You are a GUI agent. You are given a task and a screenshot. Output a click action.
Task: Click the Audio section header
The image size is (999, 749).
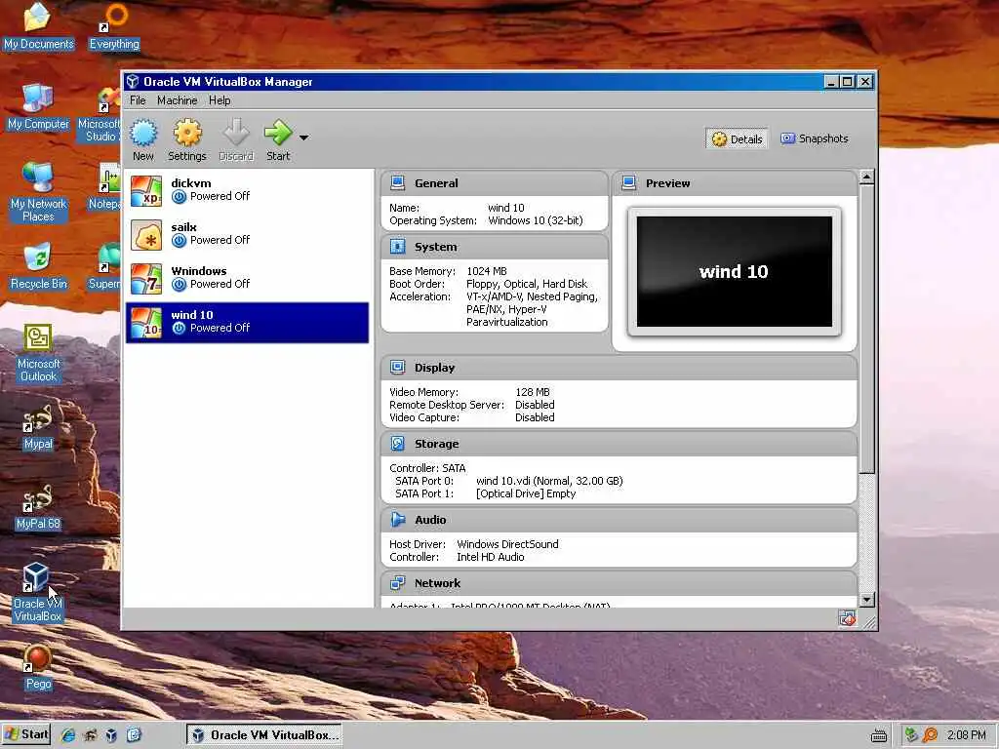click(x=619, y=521)
